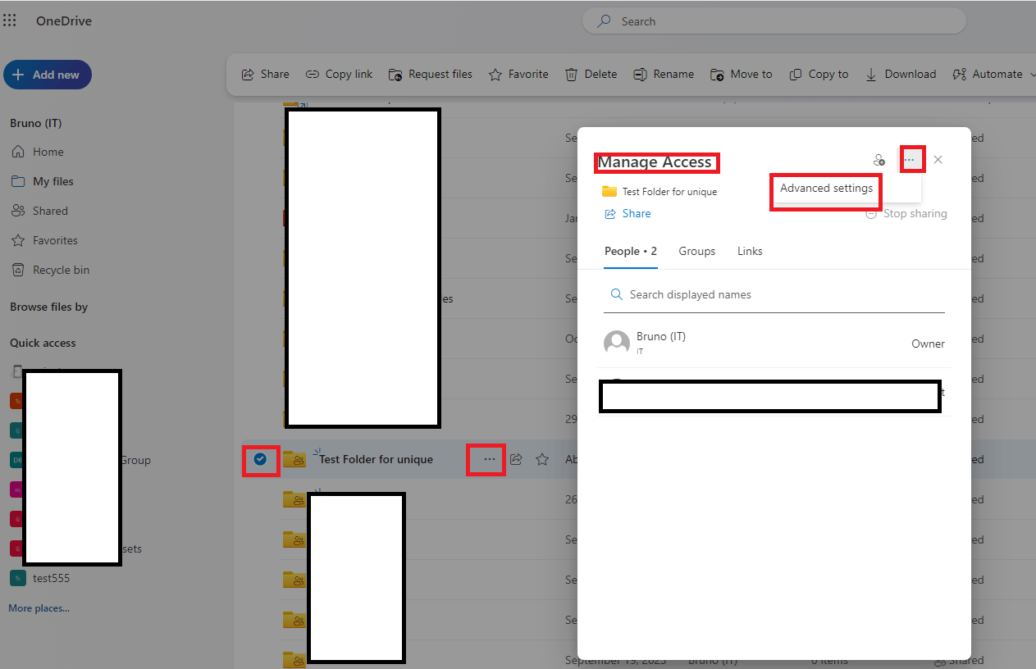This screenshot has height=669, width=1036.
Task: Click Download in the command bar
Action: [900, 74]
